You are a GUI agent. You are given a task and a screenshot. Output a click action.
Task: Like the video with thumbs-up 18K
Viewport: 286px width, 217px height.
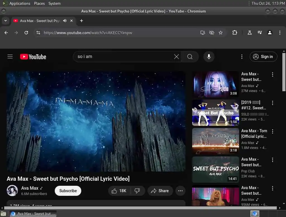pyautogui.click(x=119, y=191)
